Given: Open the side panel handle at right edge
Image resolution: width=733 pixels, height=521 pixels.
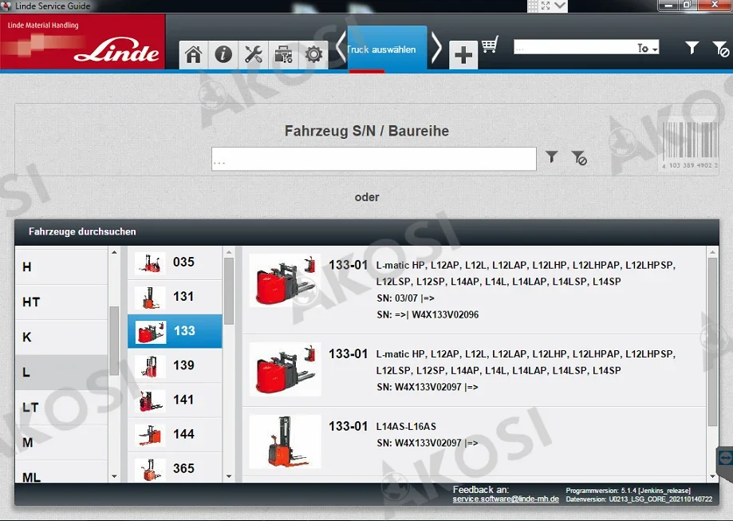Looking at the screenshot, I should 724,462.
